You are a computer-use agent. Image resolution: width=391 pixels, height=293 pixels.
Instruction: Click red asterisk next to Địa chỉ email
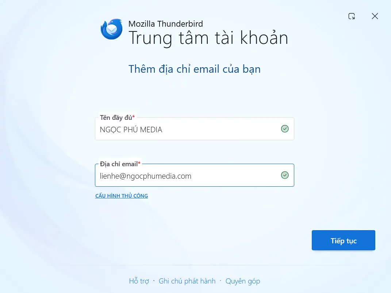[139, 163]
